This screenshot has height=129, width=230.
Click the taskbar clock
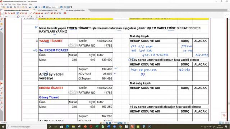point(220,126)
